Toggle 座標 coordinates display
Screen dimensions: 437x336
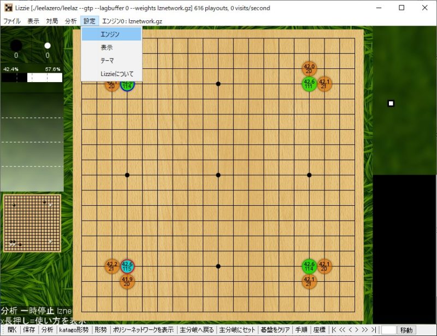tap(320, 330)
